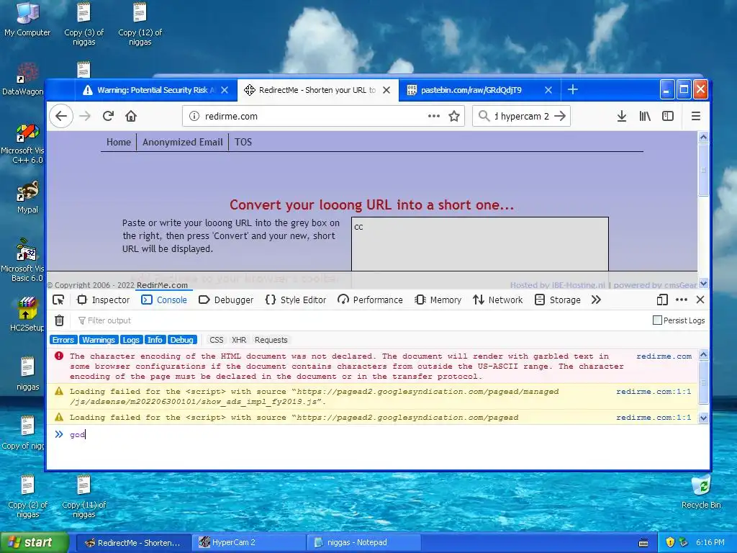The width and height of the screenshot is (737, 553).
Task: Toggle the Info console filter
Action: [x=155, y=340]
